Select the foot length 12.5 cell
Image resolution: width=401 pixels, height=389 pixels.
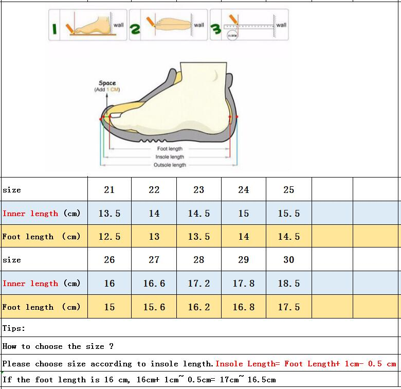point(109,237)
